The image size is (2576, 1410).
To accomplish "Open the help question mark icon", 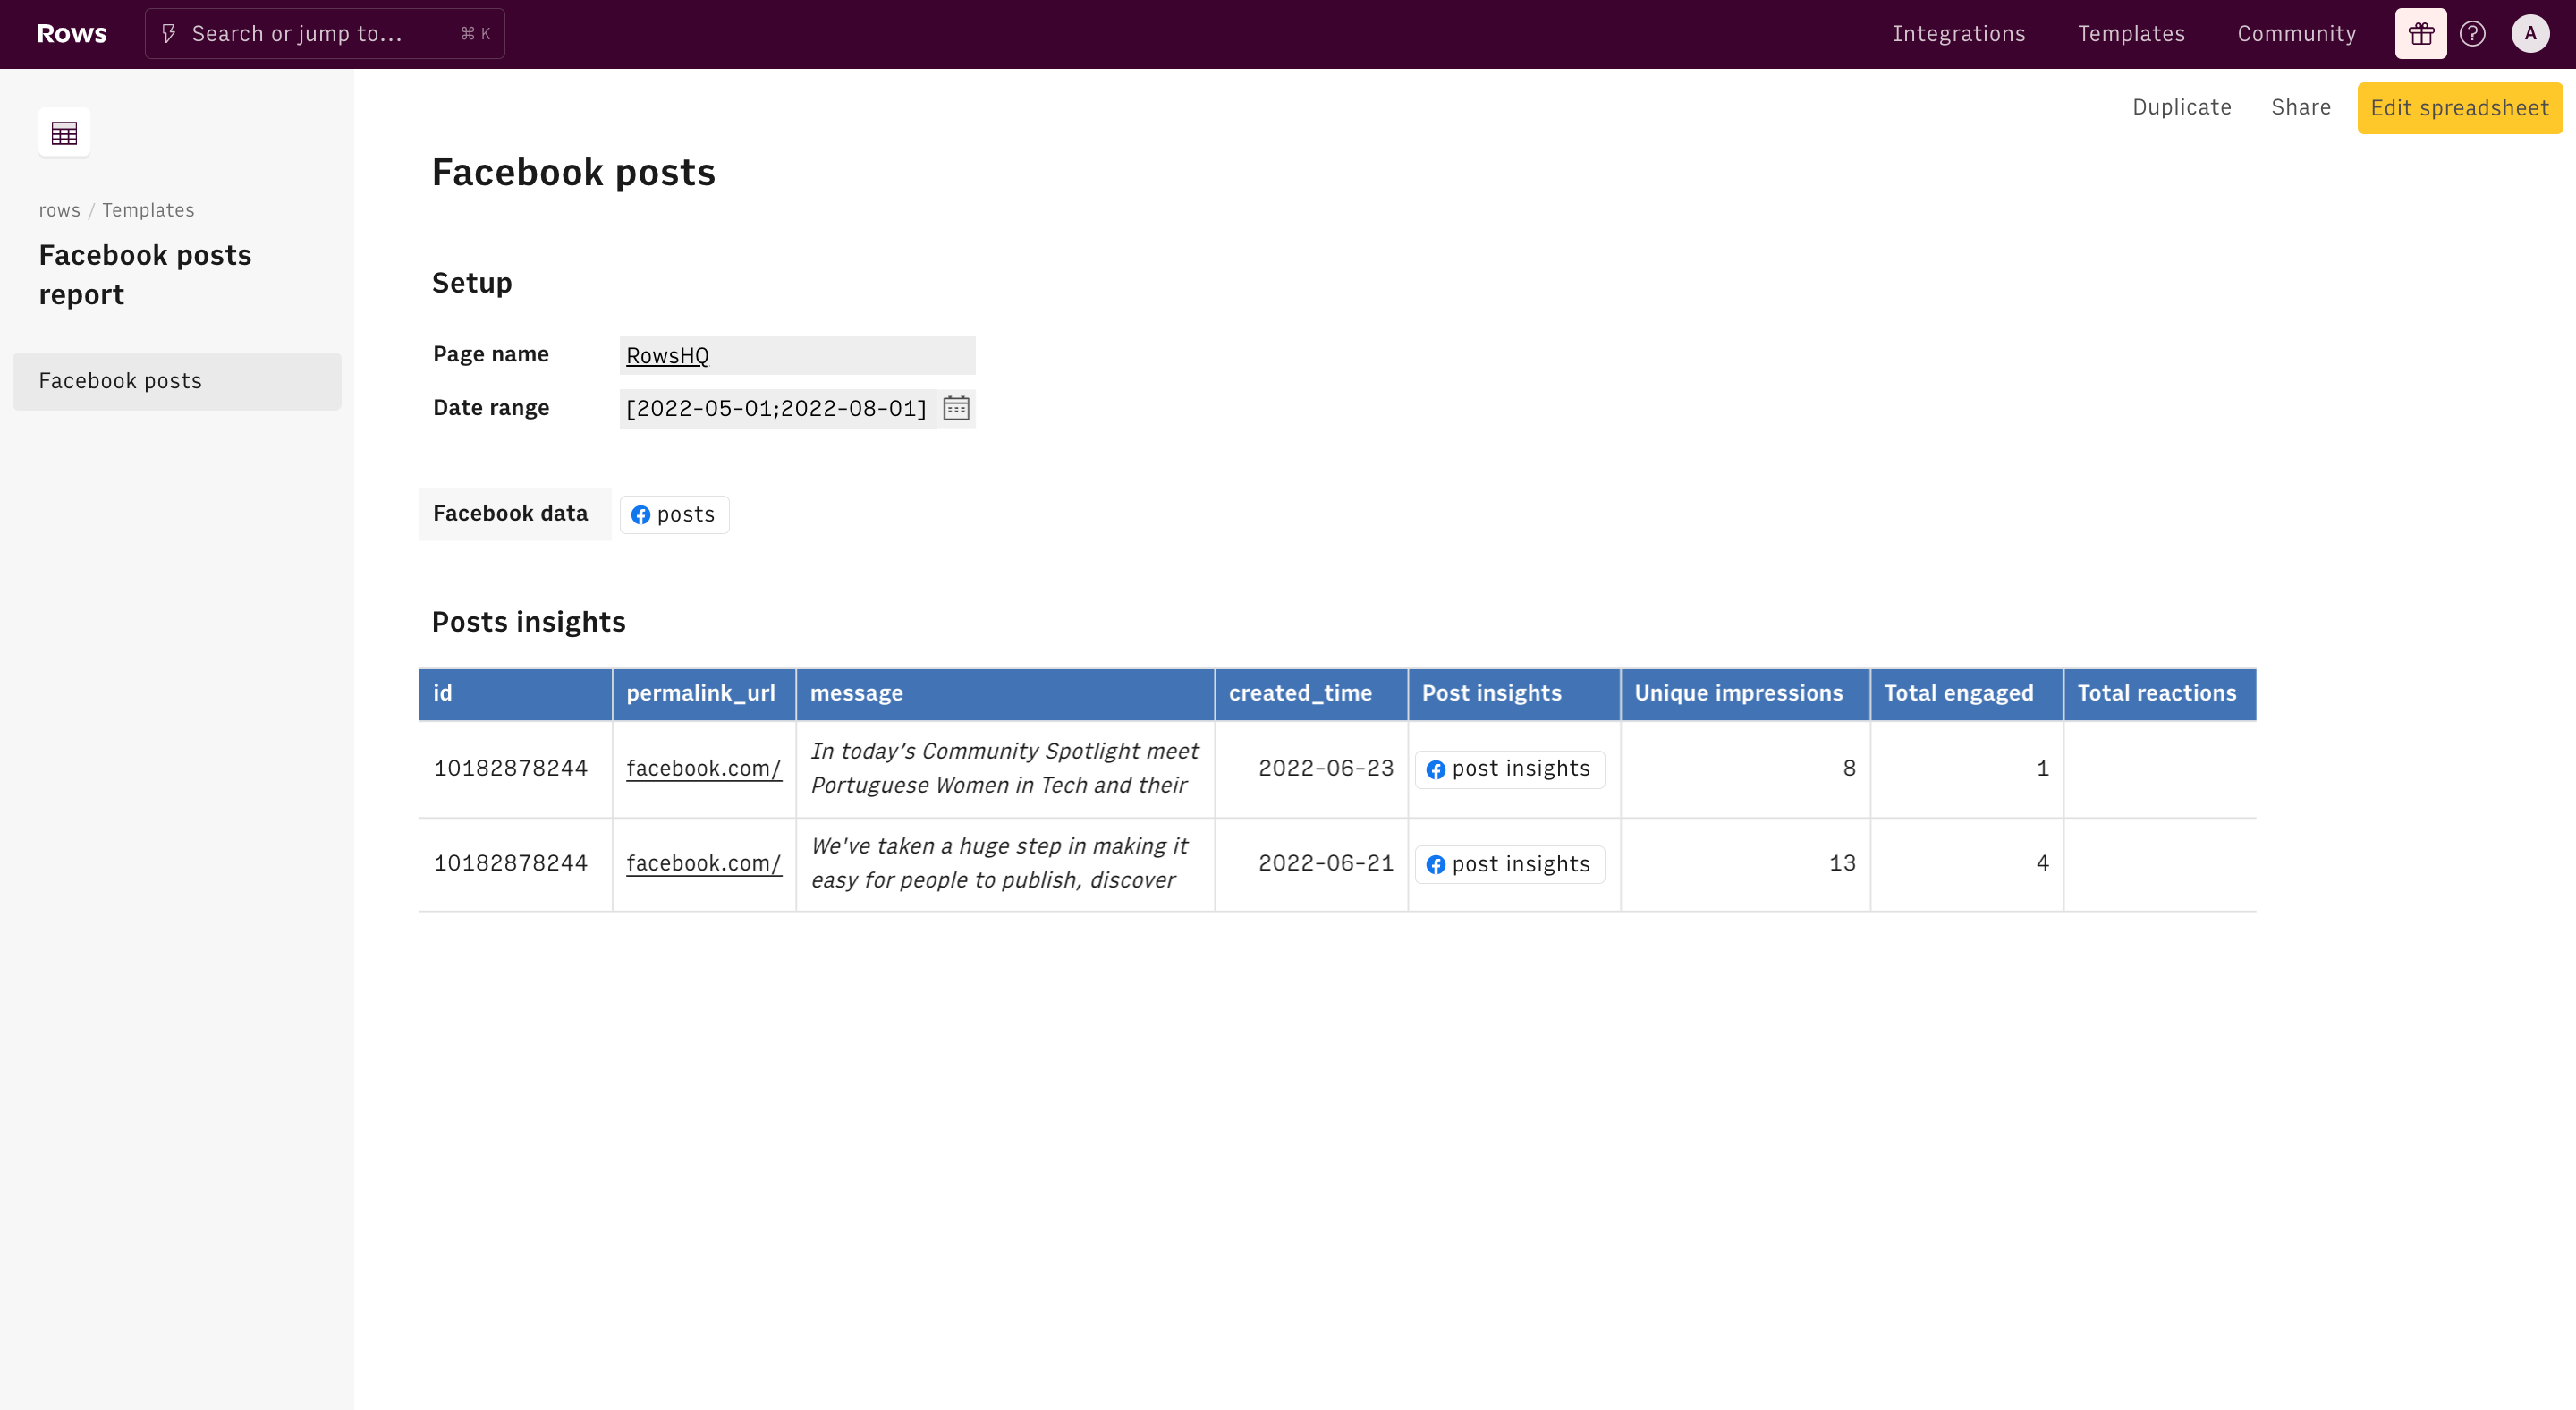I will click(x=2472, y=34).
